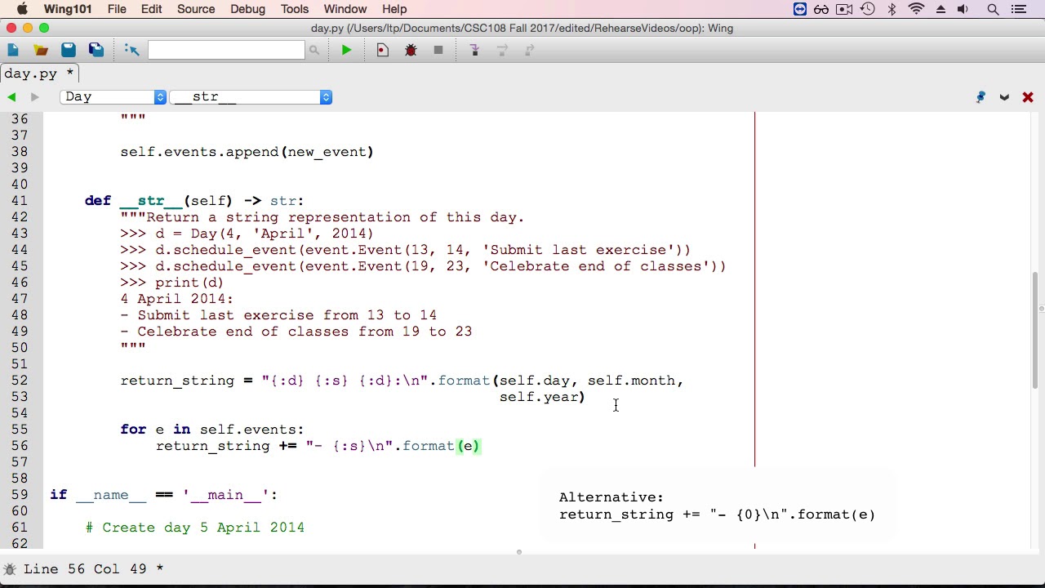Open the Window menu
This screenshot has height=588, width=1045.
(x=345, y=9)
